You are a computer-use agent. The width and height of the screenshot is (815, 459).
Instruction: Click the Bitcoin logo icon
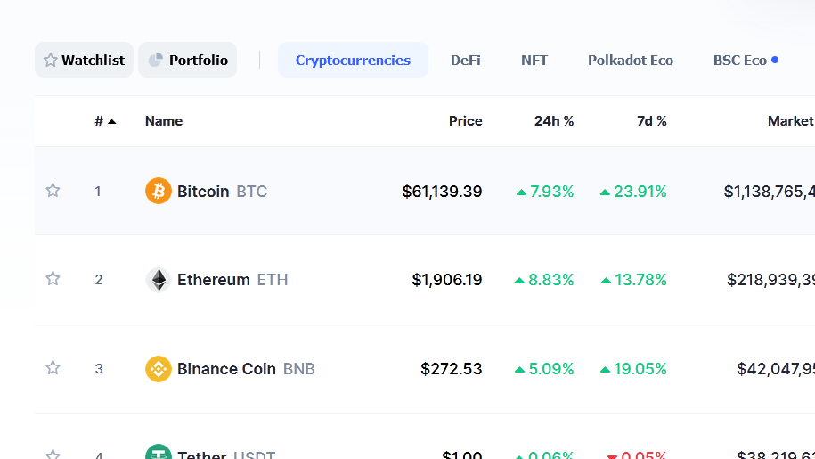[x=158, y=191]
